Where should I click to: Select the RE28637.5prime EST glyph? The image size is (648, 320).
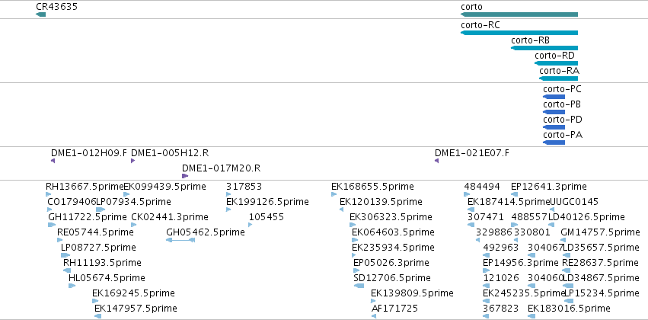567,270
